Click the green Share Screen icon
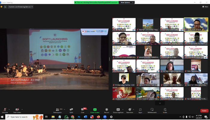The height and width of the screenshot is (120, 210). coord(95,110)
